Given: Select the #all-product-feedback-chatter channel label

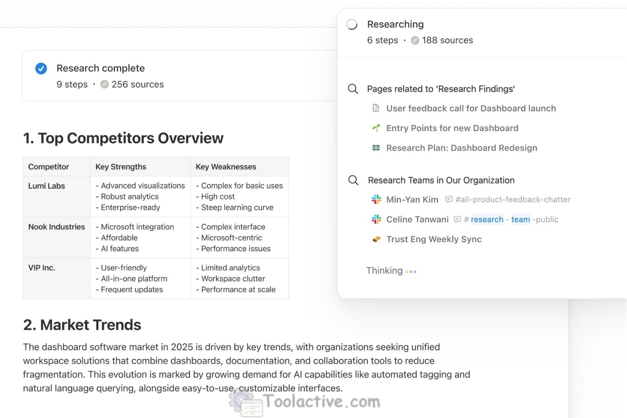Looking at the screenshot, I should 512,200.
